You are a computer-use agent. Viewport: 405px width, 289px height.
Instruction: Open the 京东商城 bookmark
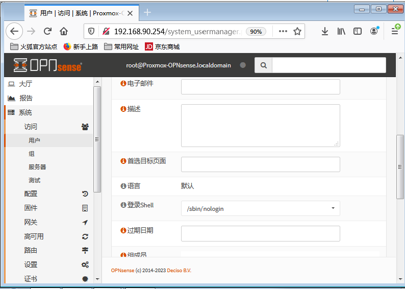click(x=162, y=46)
